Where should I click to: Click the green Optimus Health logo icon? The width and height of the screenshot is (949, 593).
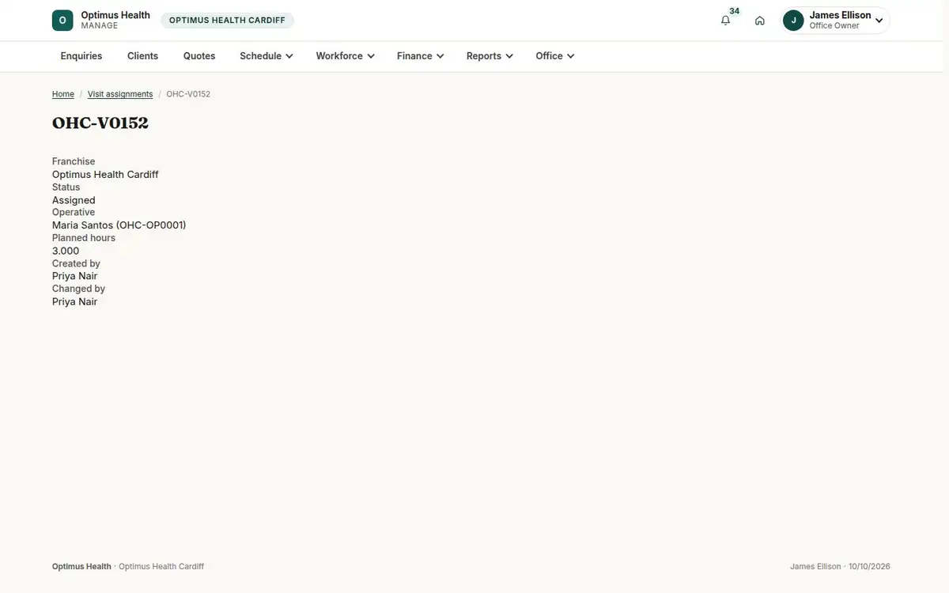tap(62, 21)
